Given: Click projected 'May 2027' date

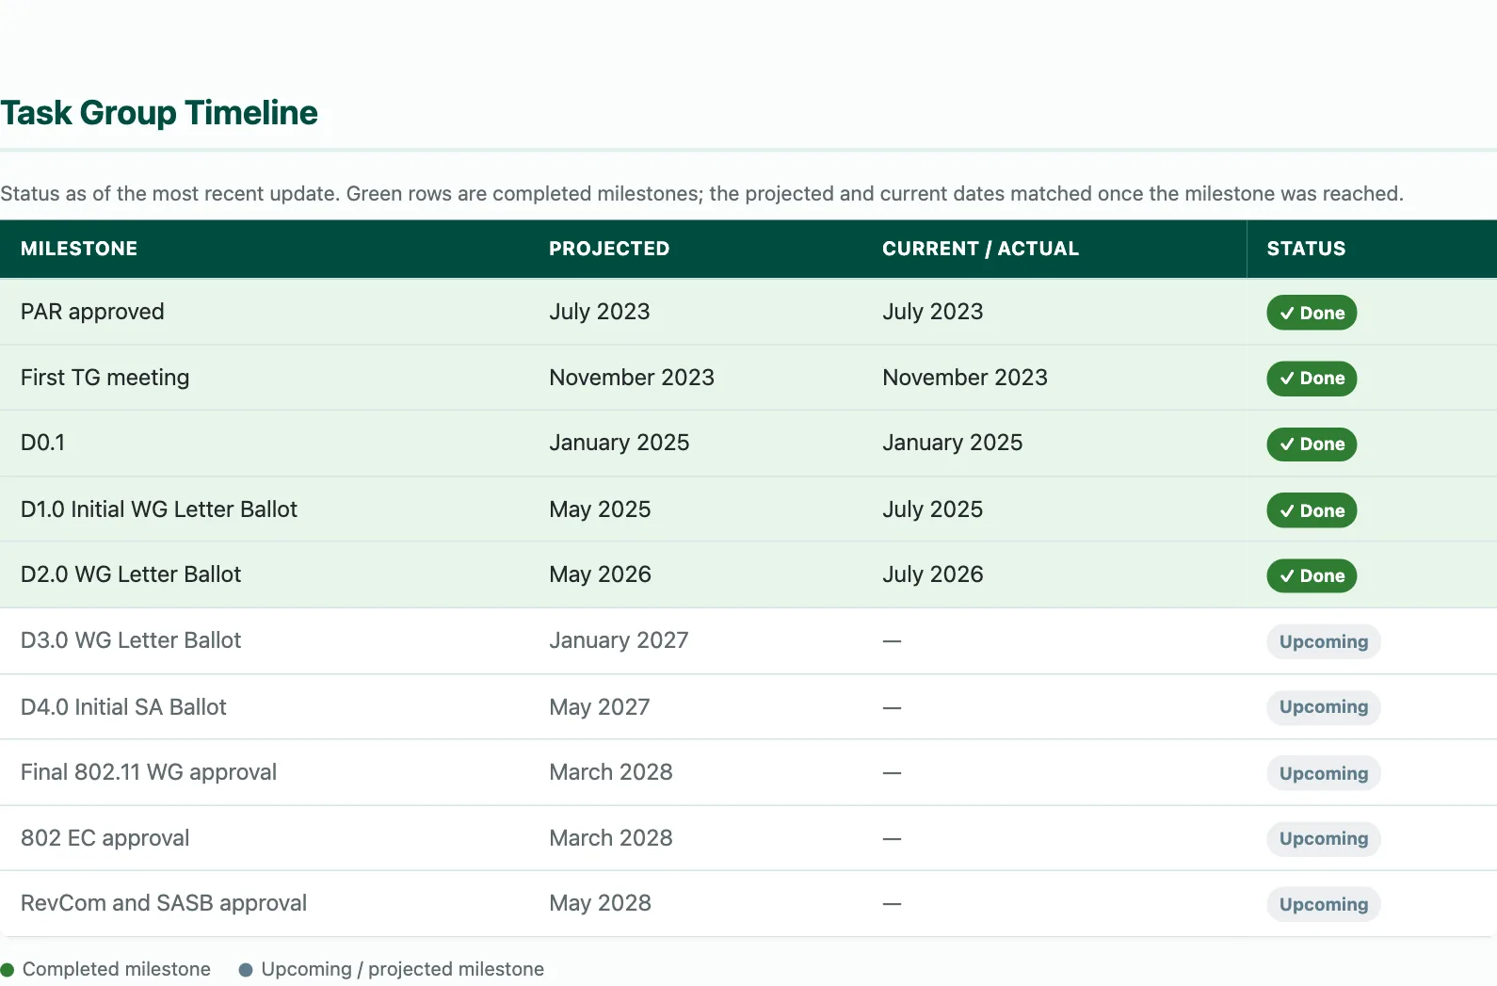Looking at the screenshot, I should (x=600, y=707).
